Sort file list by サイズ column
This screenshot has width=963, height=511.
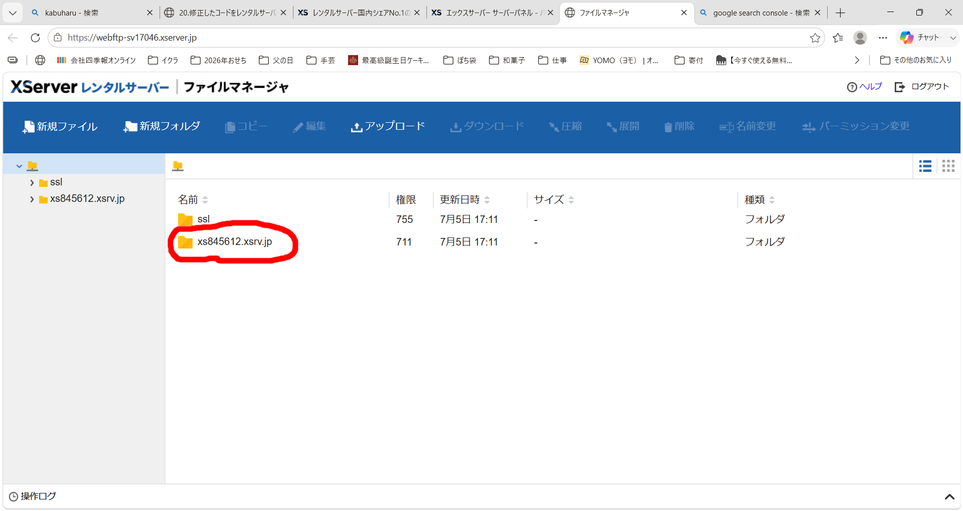tap(554, 199)
